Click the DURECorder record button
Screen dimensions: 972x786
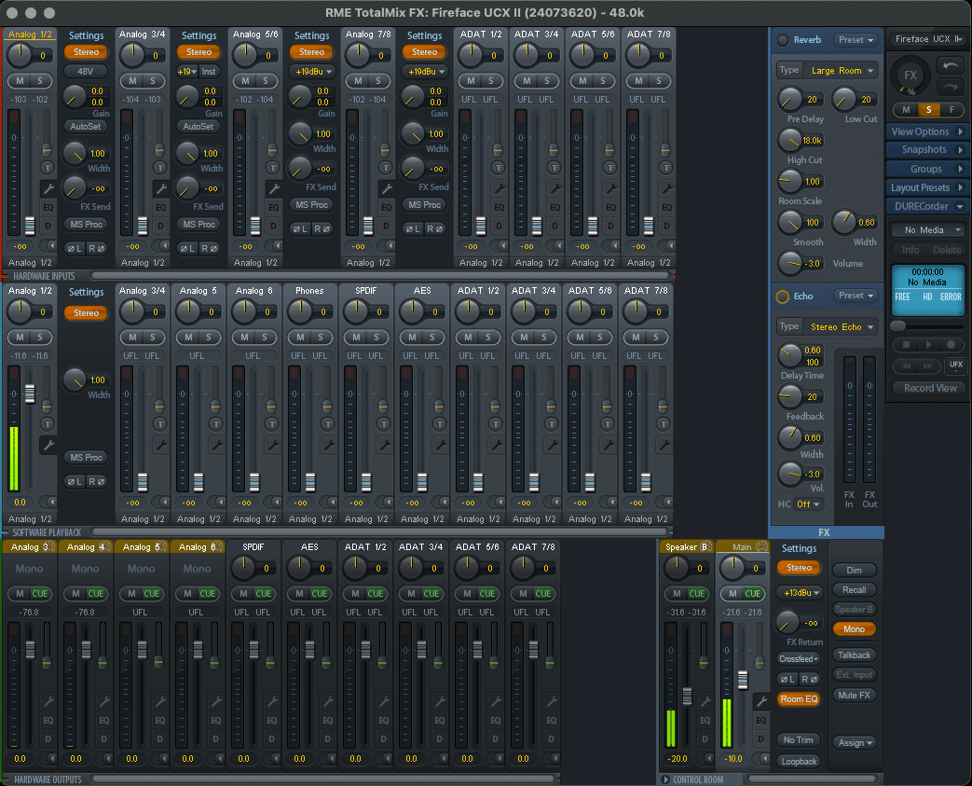tap(951, 344)
